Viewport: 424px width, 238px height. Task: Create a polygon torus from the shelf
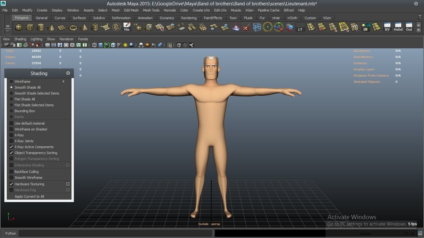click(73, 27)
